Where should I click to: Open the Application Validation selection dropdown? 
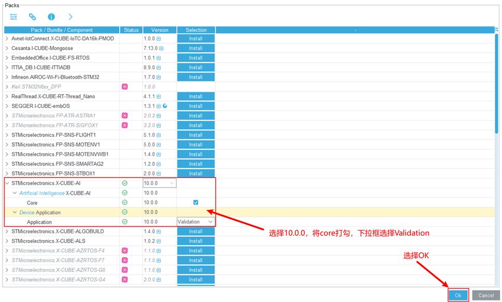pos(196,222)
